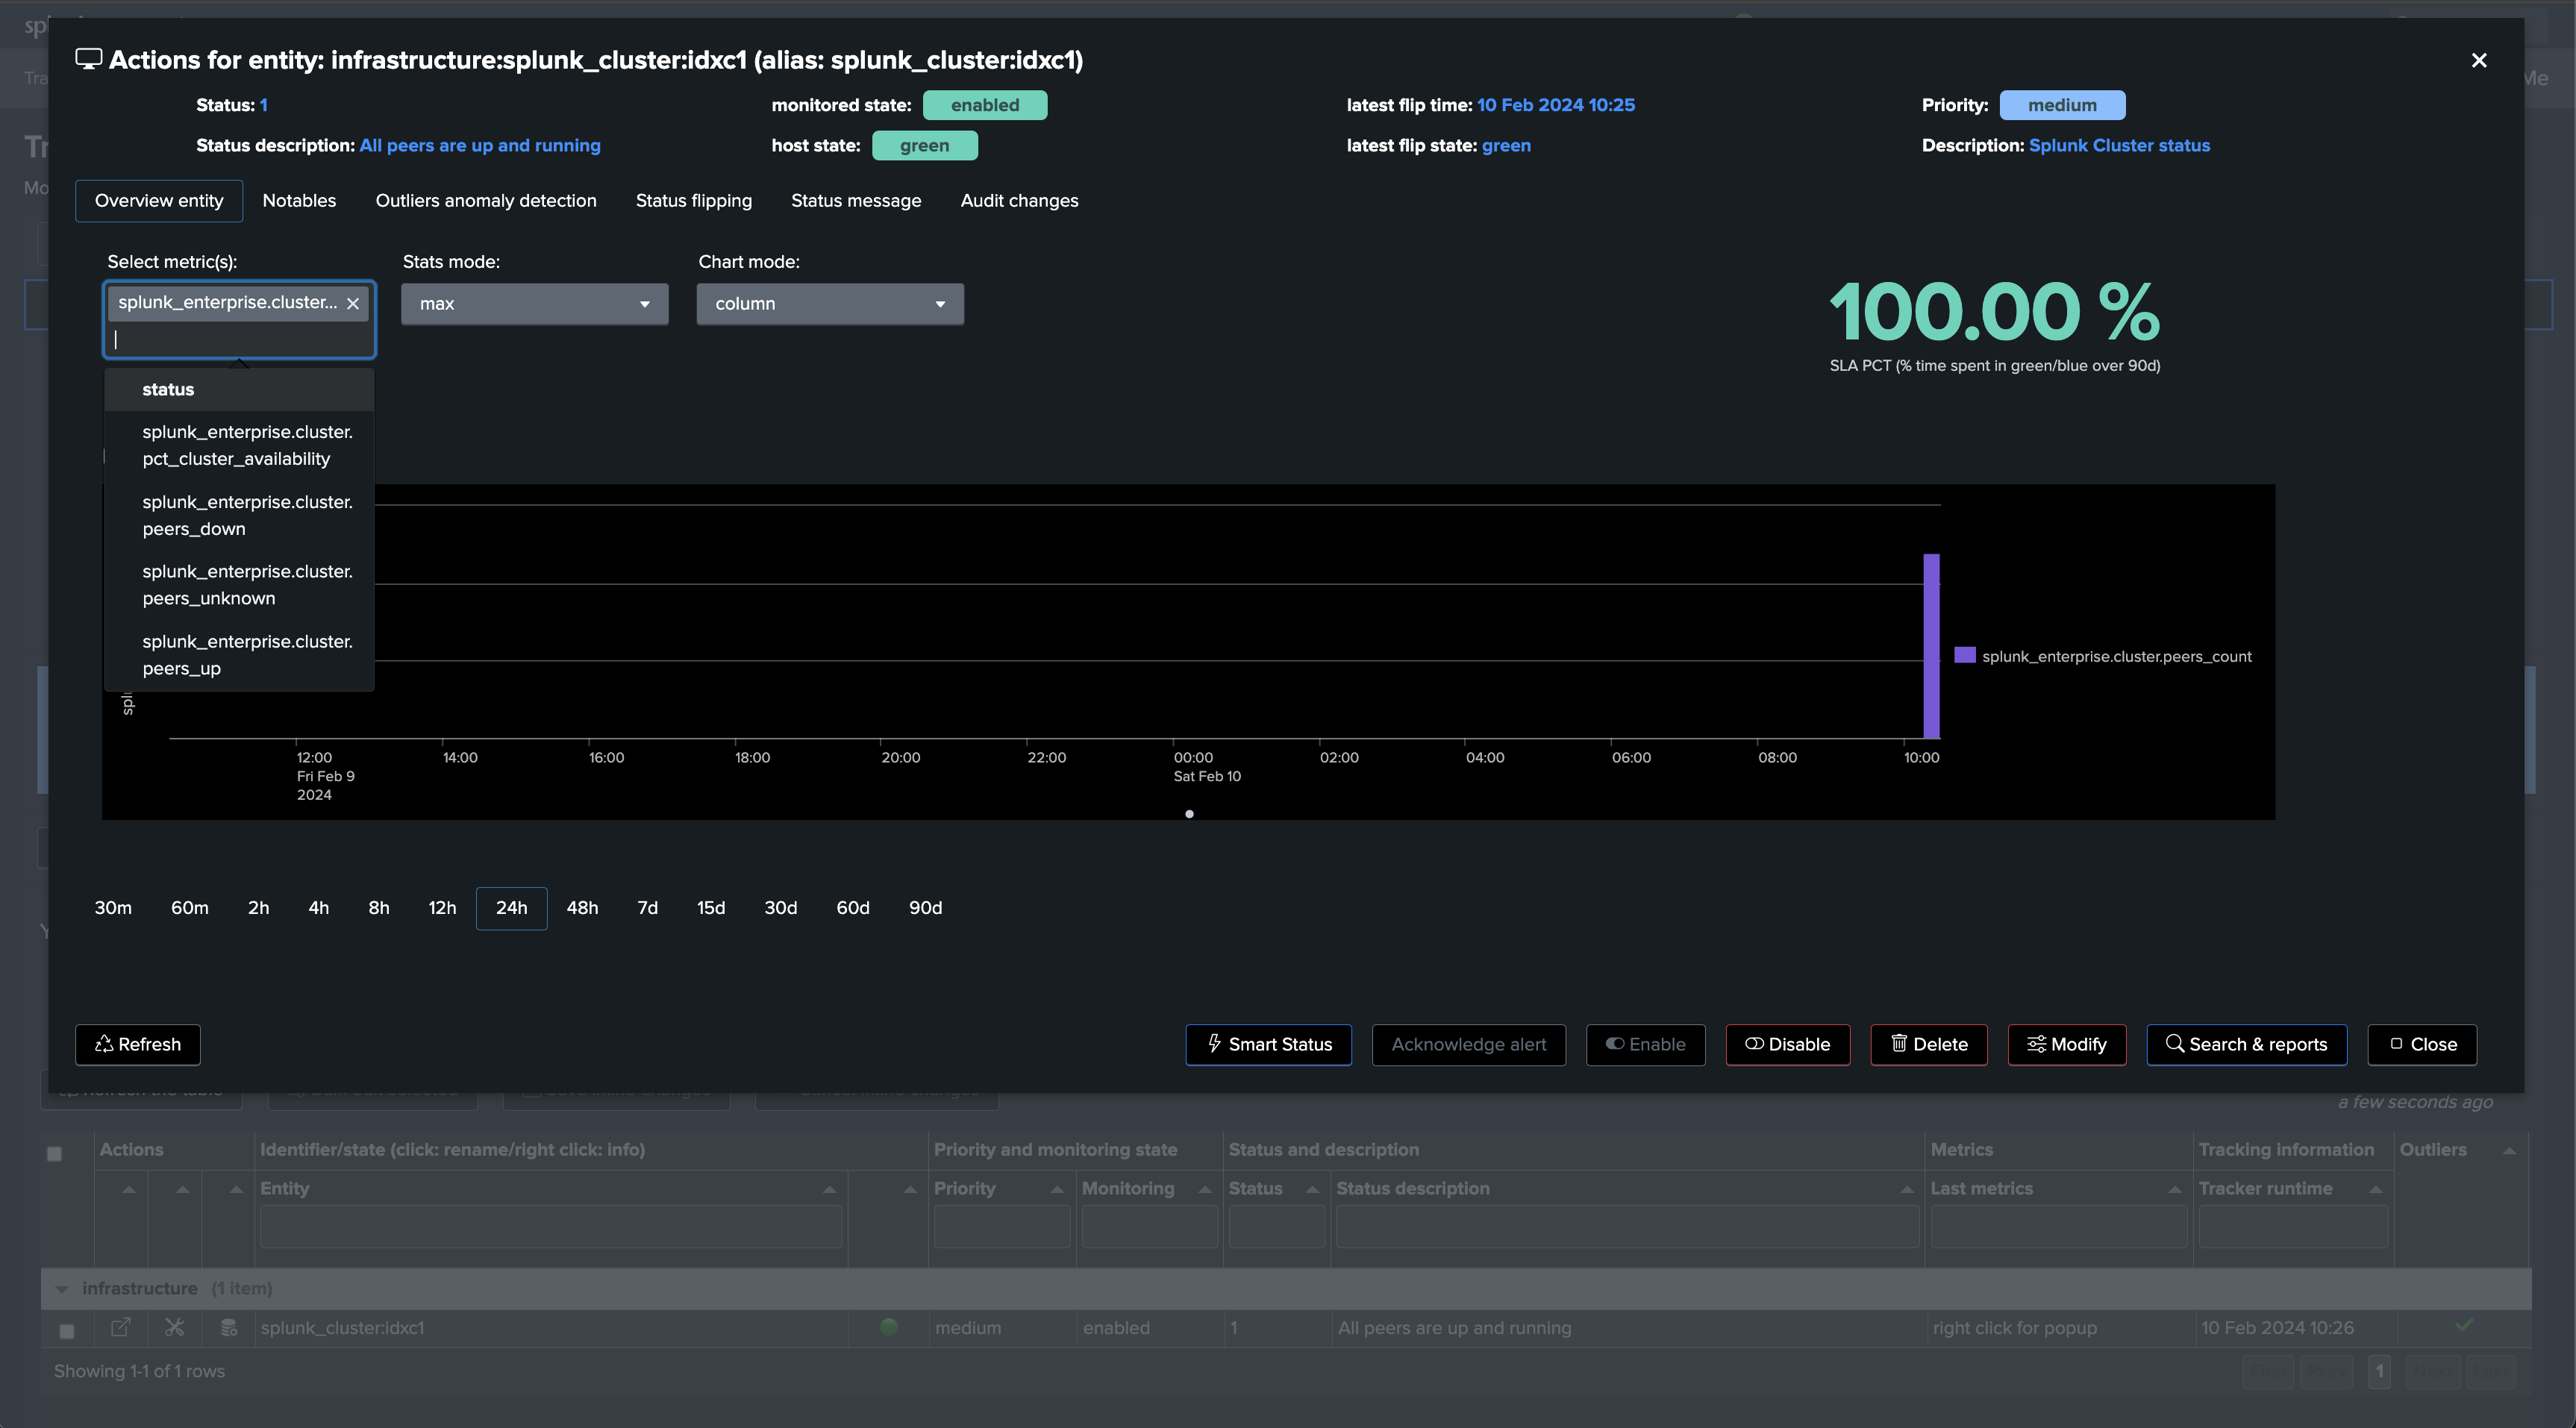Click the purple peers_count legend swatch

coord(1964,655)
